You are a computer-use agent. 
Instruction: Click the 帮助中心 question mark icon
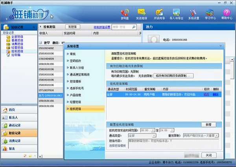coord(227,12)
